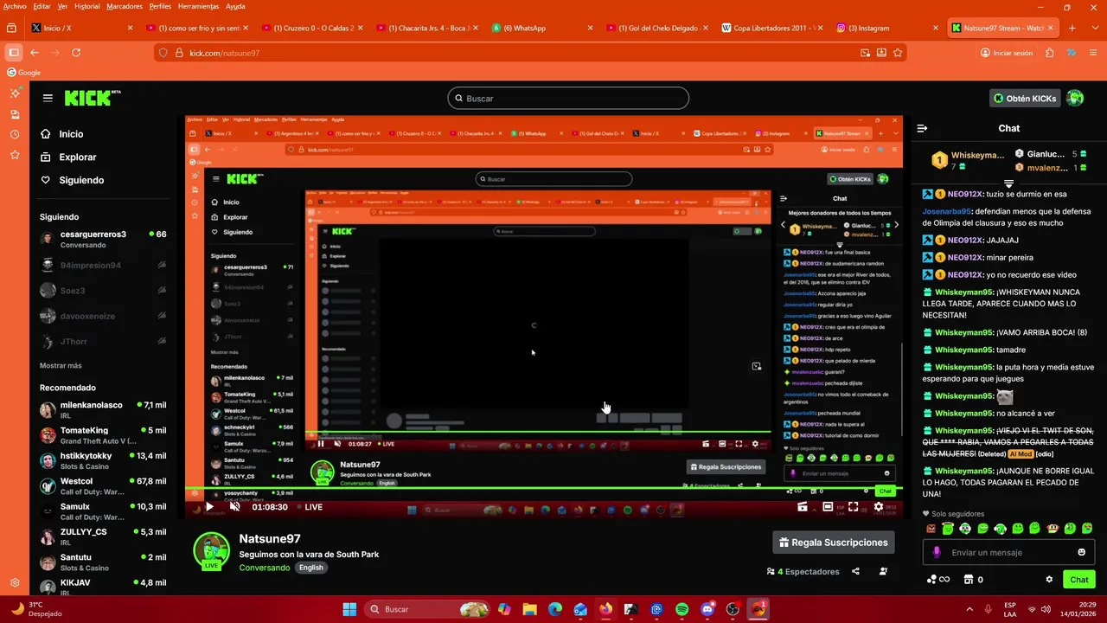Screen dimensions: 1107x623
Task: Open the Historial menu
Action: [87, 6]
